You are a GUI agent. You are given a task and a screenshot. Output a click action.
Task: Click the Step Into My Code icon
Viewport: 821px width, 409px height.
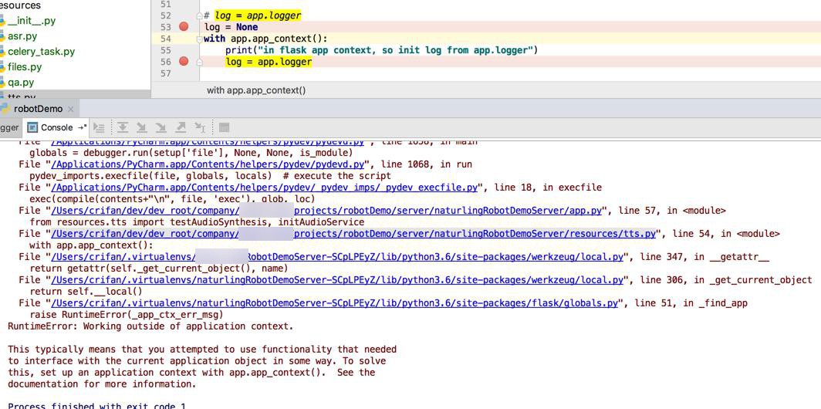click(x=160, y=127)
